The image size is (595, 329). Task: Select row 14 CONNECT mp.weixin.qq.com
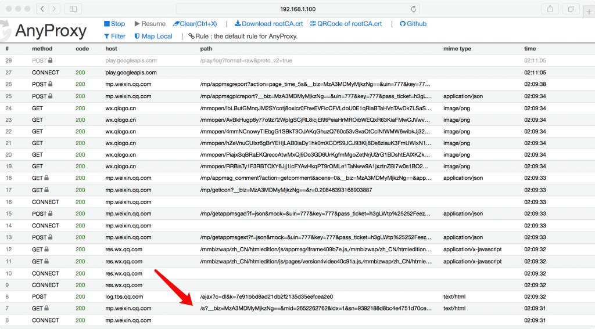coord(297,226)
